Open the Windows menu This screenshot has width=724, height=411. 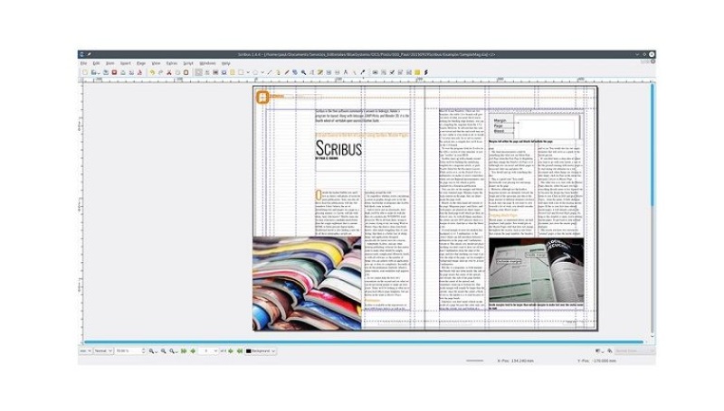pos(207,63)
